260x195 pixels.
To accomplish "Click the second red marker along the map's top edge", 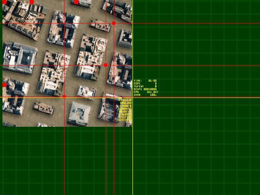I will 31,2.
